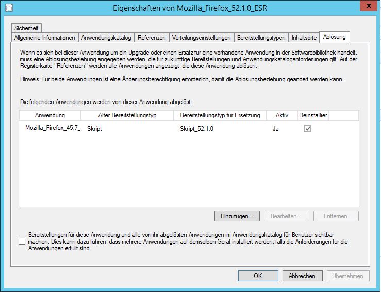Viewport: 381px width, 292px height.
Task: Enable checkbox for Bereitstellungen im Anwendungskatalog sichtbar
Action: pos(22,241)
